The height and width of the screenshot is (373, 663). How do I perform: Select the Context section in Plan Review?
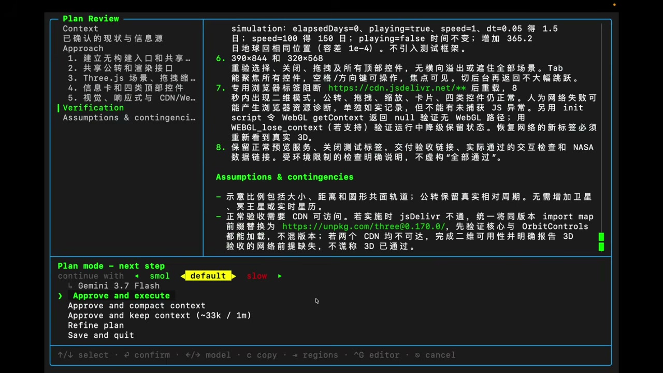(80, 28)
